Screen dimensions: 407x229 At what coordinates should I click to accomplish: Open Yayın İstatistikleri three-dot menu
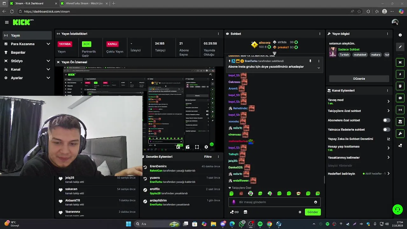click(x=218, y=34)
